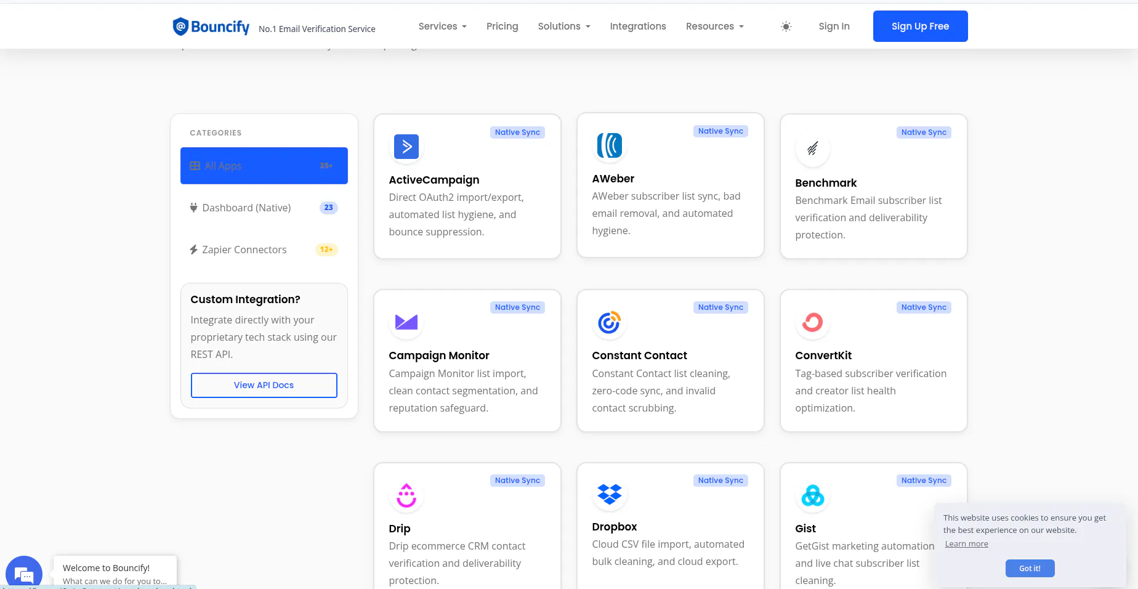
Task: Click the Drip logo icon
Action: (x=406, y=495)
